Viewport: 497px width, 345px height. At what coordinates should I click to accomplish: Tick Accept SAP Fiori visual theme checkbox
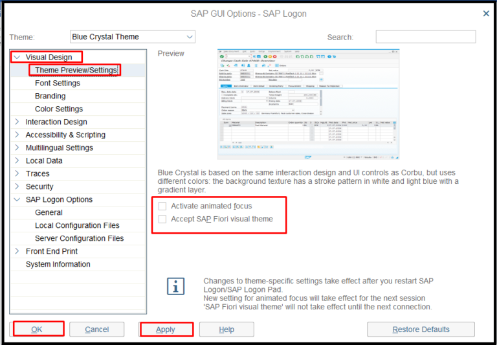(x=162, y=219)
